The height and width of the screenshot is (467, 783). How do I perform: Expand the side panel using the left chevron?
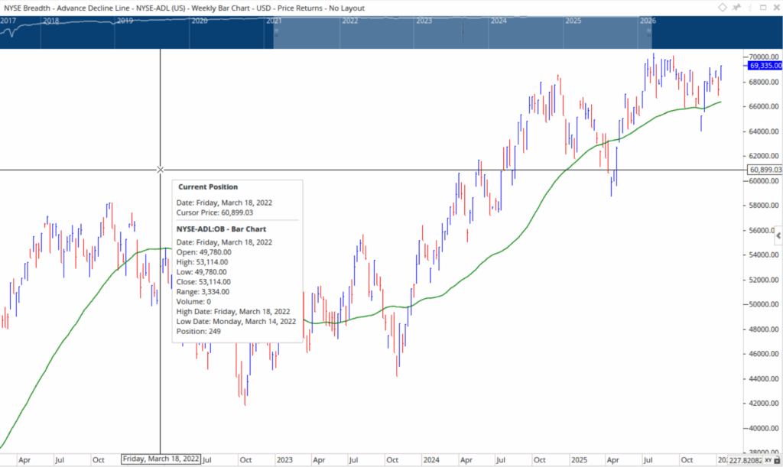tap(778, 235)
